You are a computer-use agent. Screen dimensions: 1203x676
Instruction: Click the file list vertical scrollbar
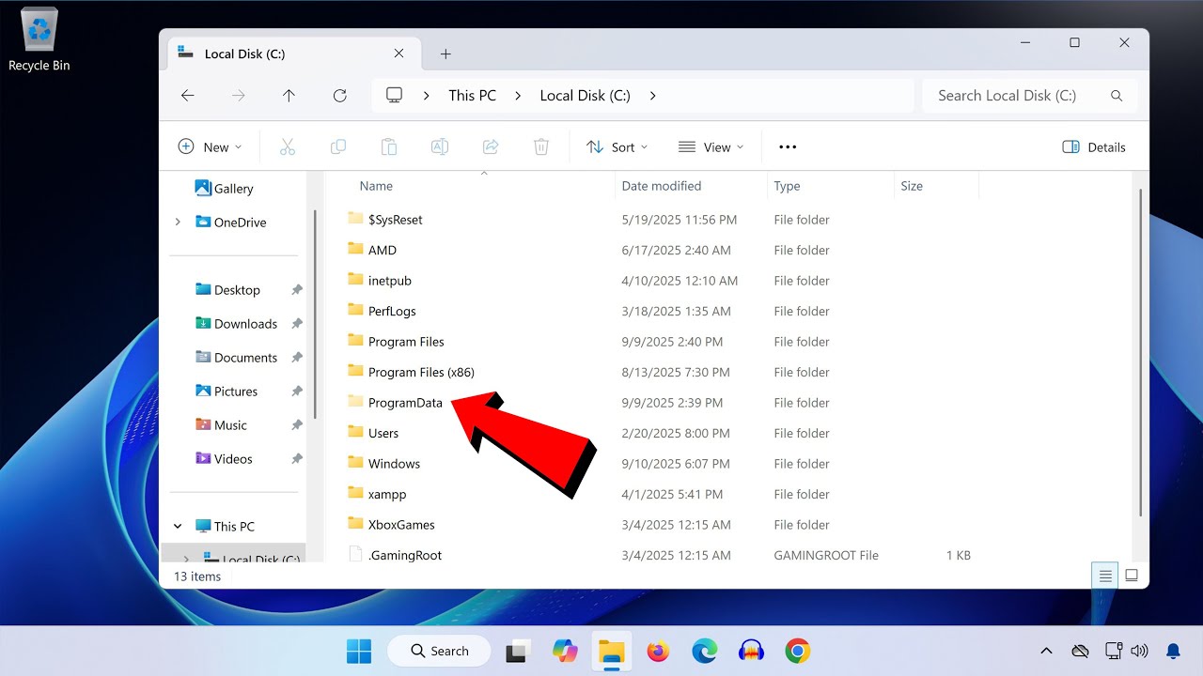(x=1141, y=352)
